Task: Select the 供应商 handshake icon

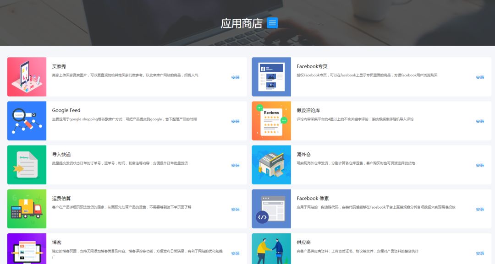Action: pos(271,249)
